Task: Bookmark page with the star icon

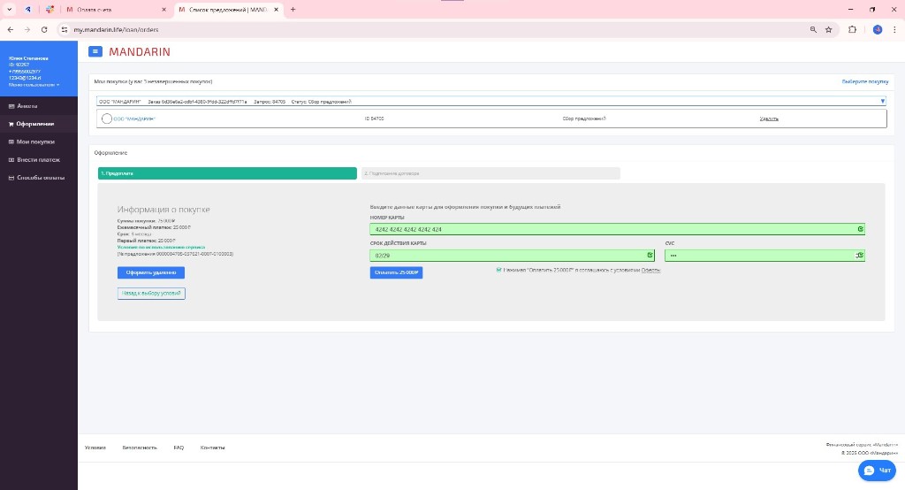Action: (x=828, y=29)
